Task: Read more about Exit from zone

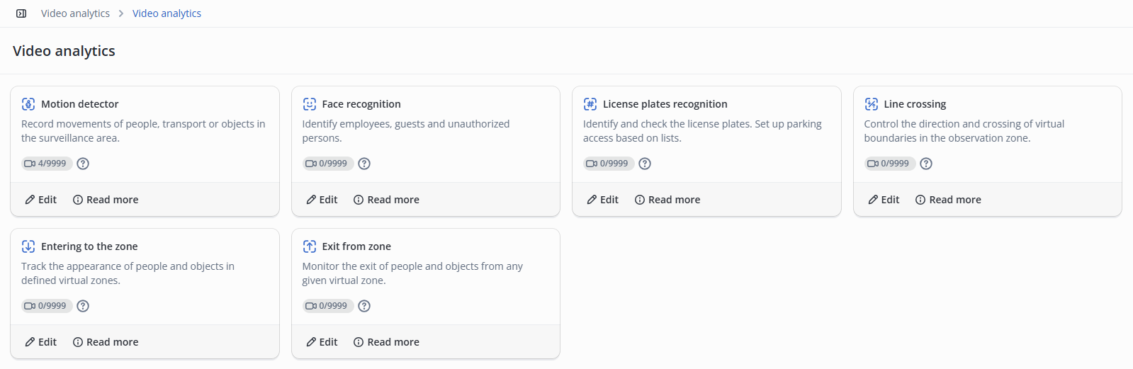Action: click(x=386, y=342)
